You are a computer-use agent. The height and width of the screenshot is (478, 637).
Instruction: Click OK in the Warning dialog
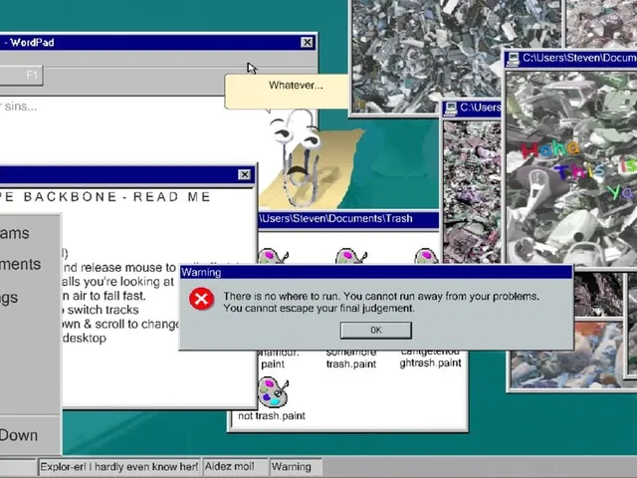click(376, 330)
